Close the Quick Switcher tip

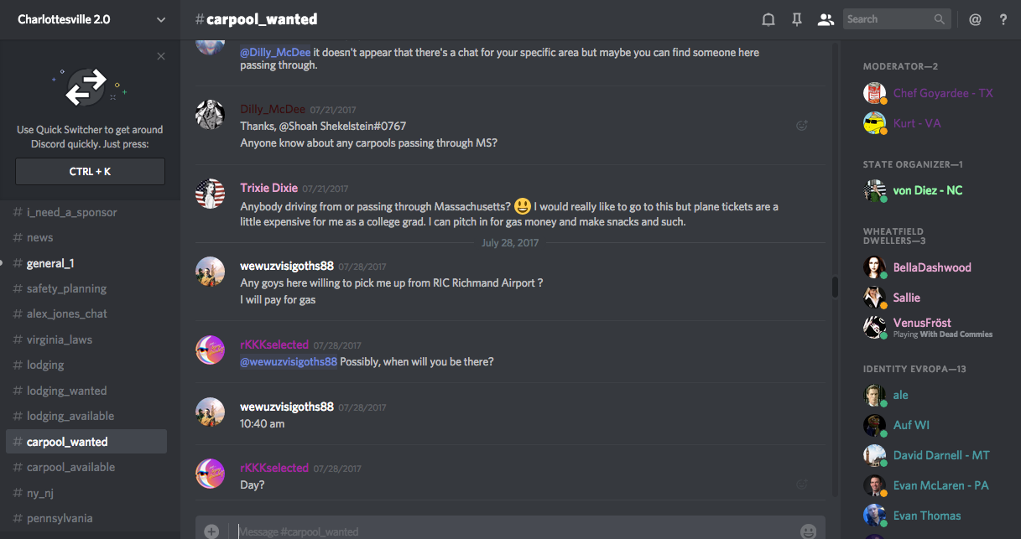161,56
